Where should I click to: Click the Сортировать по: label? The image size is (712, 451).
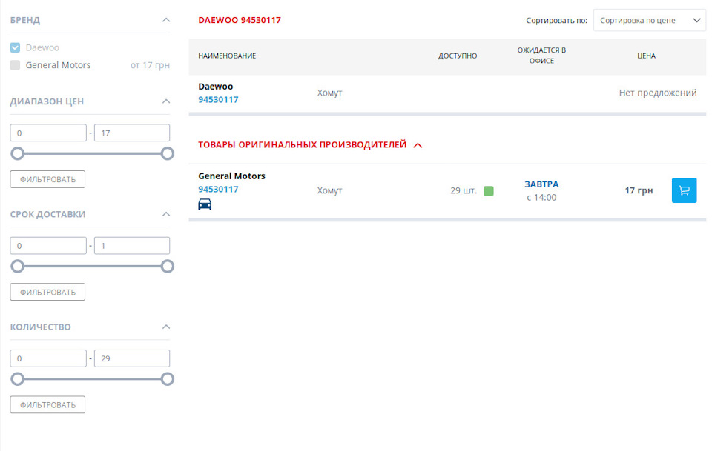click(556, 21)
